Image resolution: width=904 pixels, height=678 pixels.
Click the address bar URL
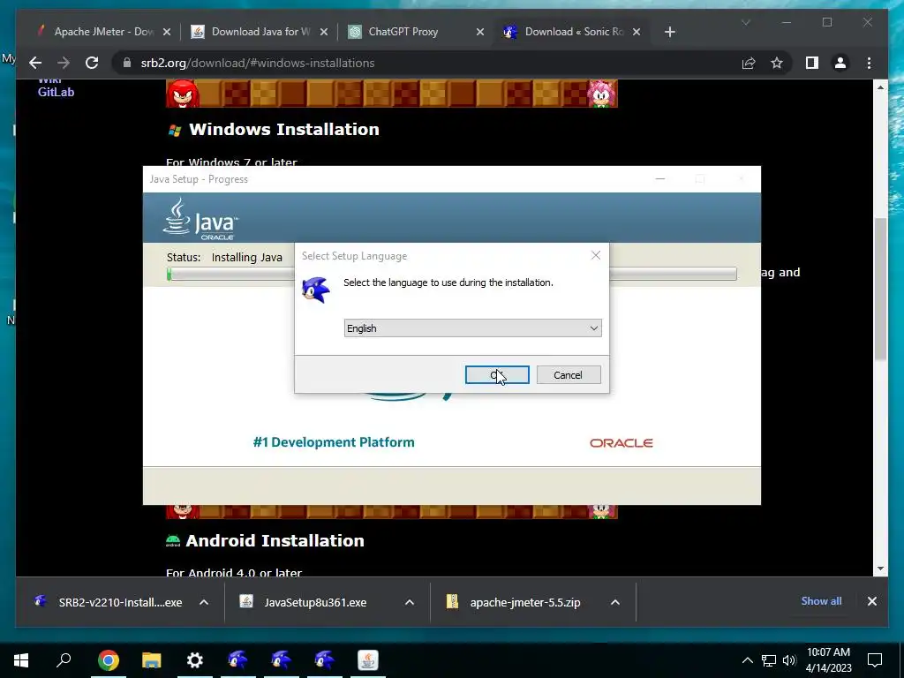pyautogui.click(x=258, y=63)
